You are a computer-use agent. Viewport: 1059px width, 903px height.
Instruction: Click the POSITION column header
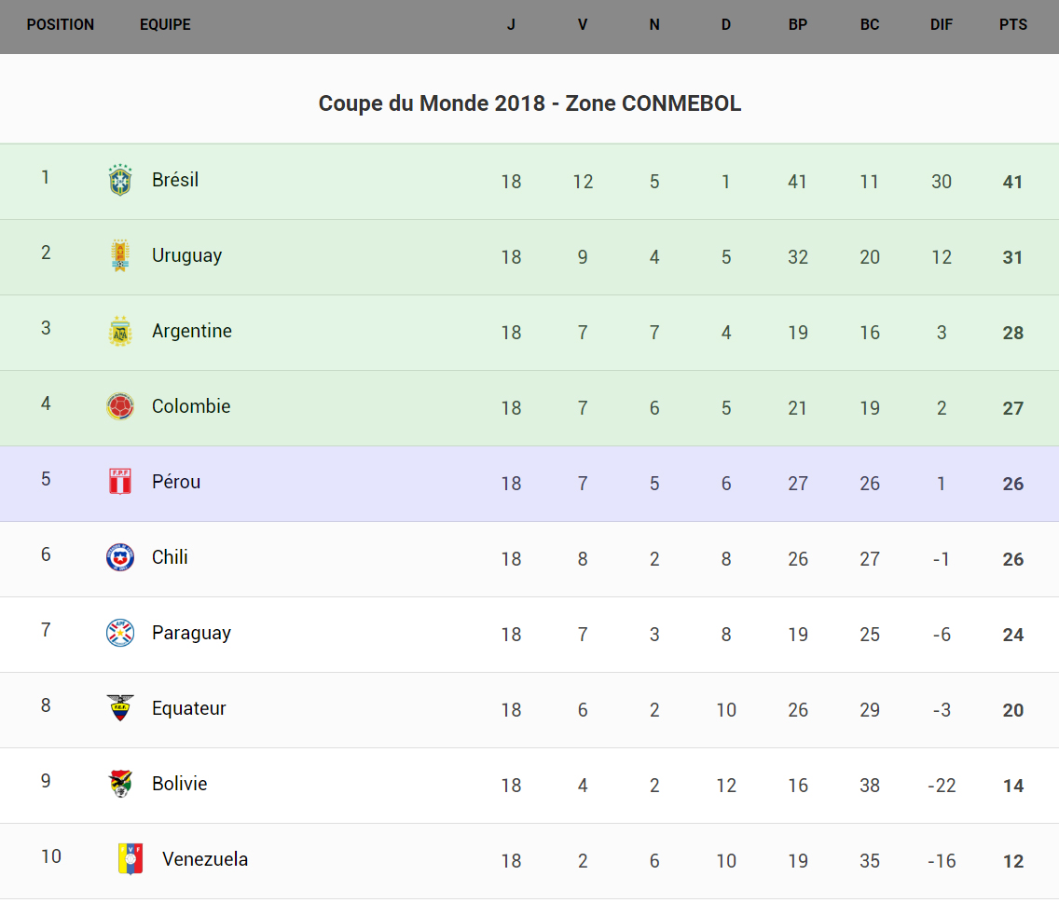(61, 25)
